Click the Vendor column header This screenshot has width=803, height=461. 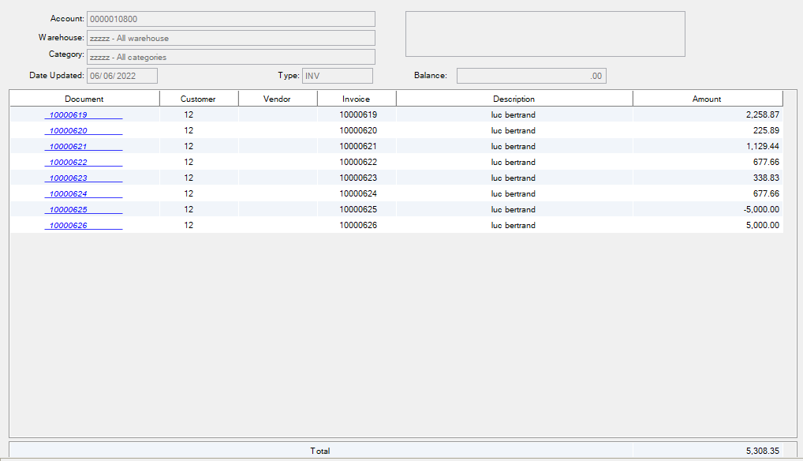point(277,99)
